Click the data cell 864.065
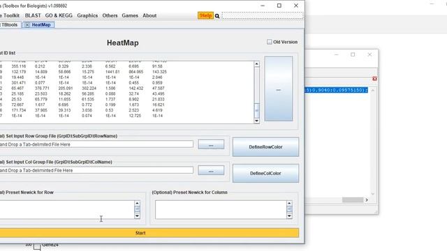The width and height of the screenshot is (447, 251). click(136, 72)
